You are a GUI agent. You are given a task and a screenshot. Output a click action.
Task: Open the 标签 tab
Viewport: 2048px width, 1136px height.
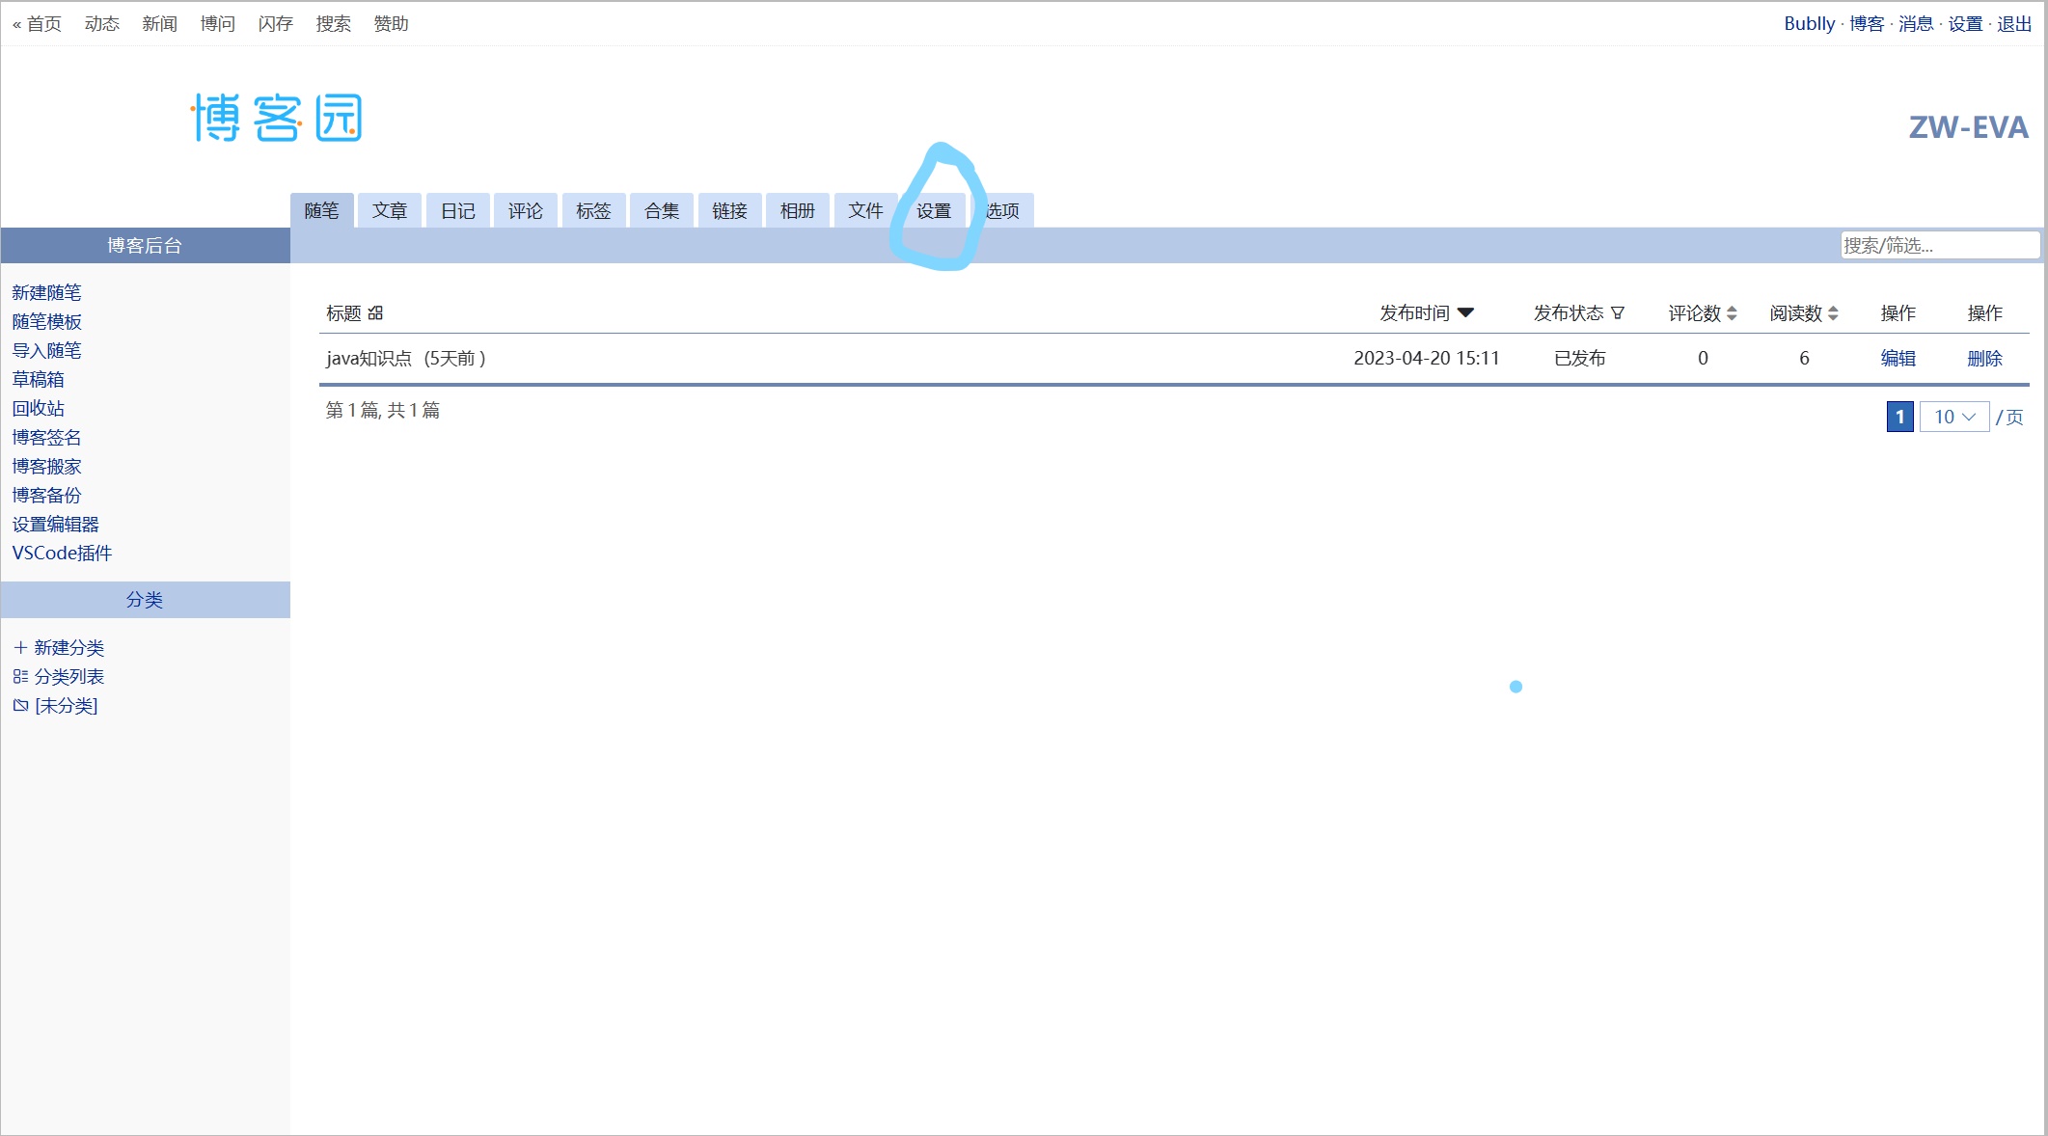click(593, 210)
